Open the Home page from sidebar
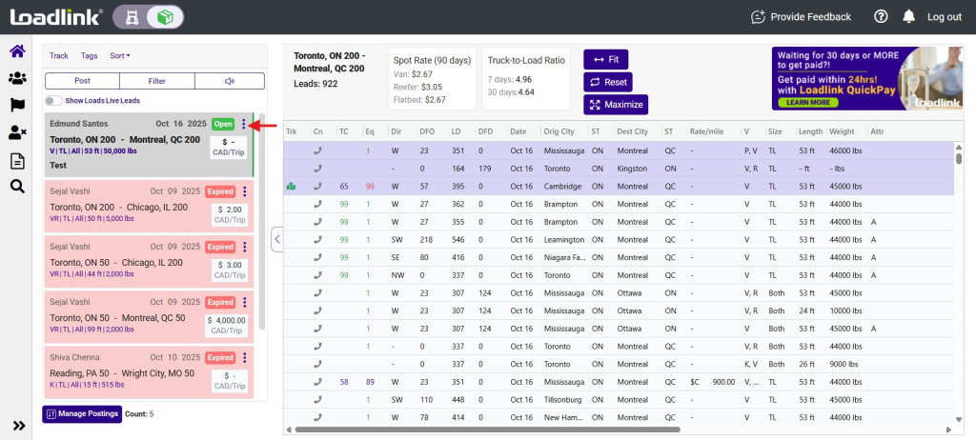976x440 pixels. [x=16, y=51]
